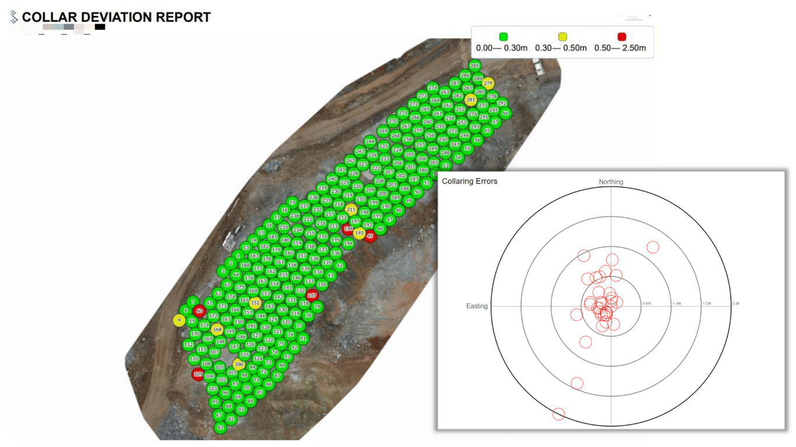Click the 2.3ft ring label
796x447 pixels.
(735, 304)
